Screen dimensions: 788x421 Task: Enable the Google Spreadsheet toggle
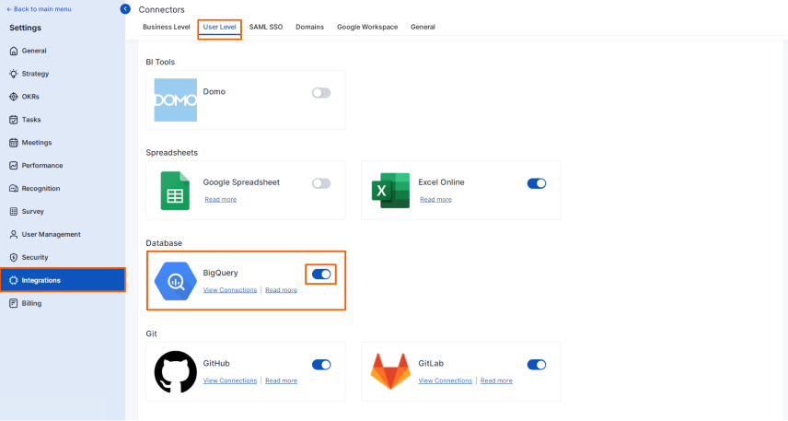(x=321, y=183)
